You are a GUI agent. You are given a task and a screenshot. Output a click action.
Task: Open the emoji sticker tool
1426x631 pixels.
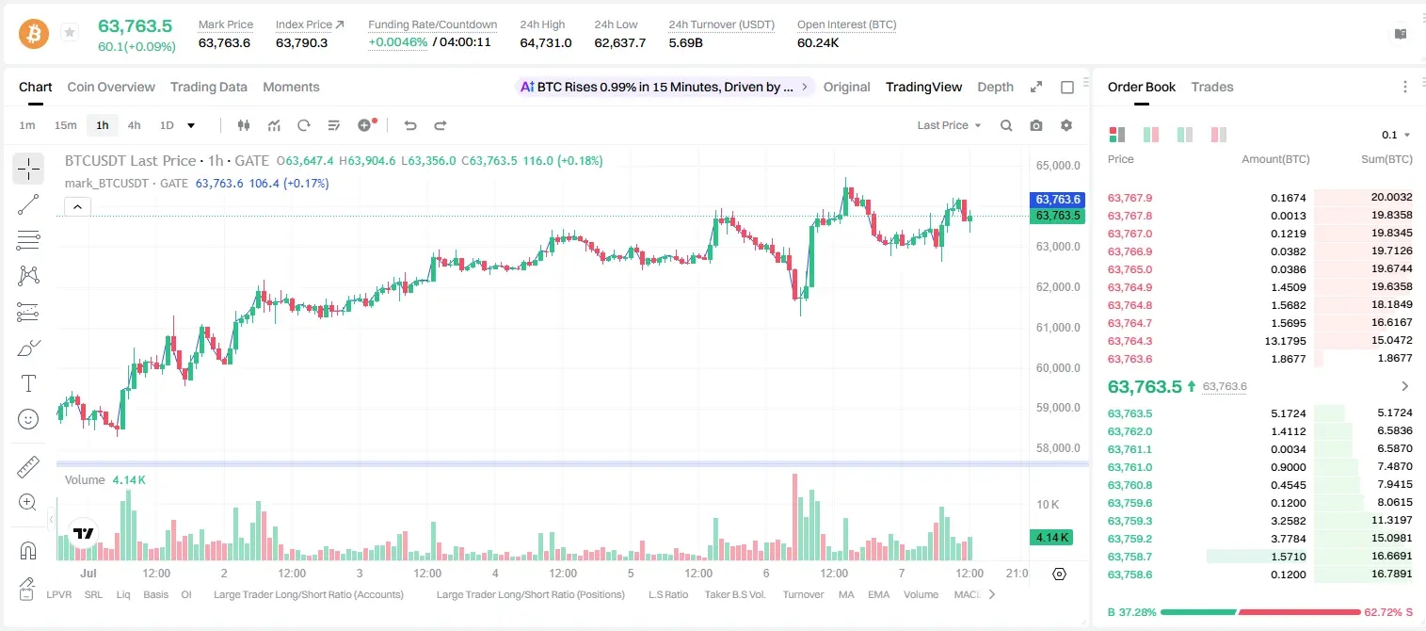coord(28,419)
